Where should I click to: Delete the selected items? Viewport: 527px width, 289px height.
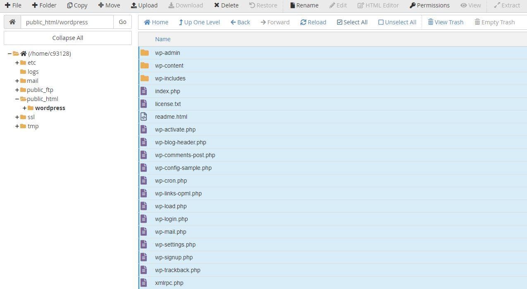(226, 5)
